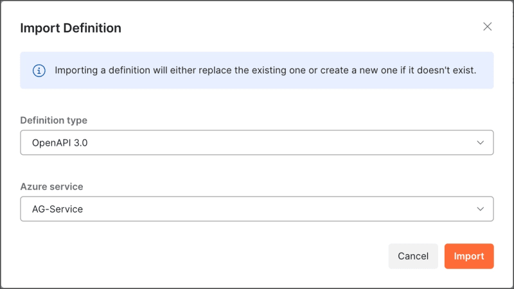This screenshot has height=289, width=514.
Task: Expand the combo box showing OpenAPI 3.0
Action: pyautogui.click(x=257, y=143)
